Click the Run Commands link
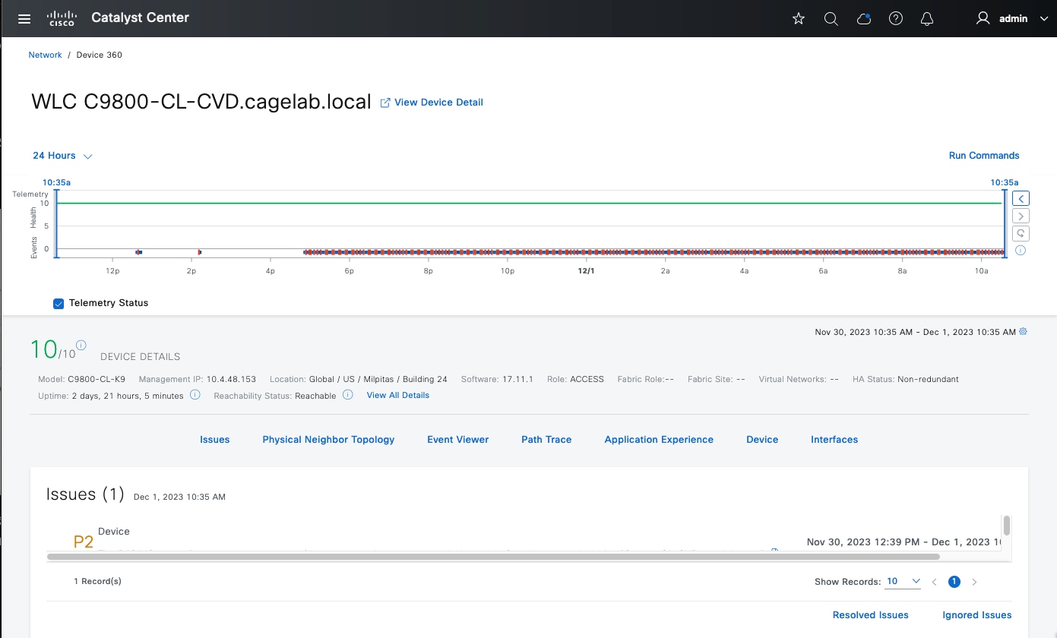This screenshot has height=638, width=1057. [984, 156]
